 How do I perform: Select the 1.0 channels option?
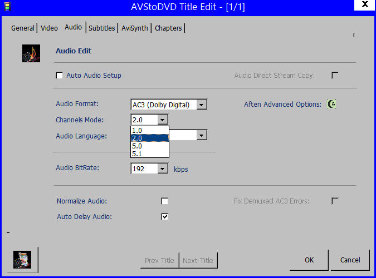pos(137,131)
